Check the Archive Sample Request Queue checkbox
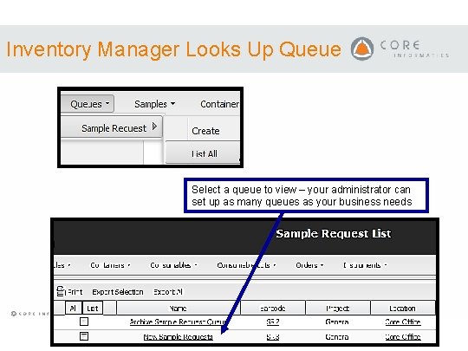 tap(84, 322)
